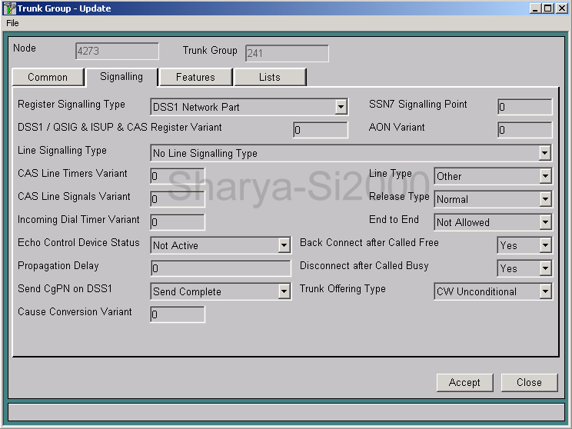This screenshot has height=429, width=572.
Task: Click the Trunk Group window title icon
Action: 10,8
